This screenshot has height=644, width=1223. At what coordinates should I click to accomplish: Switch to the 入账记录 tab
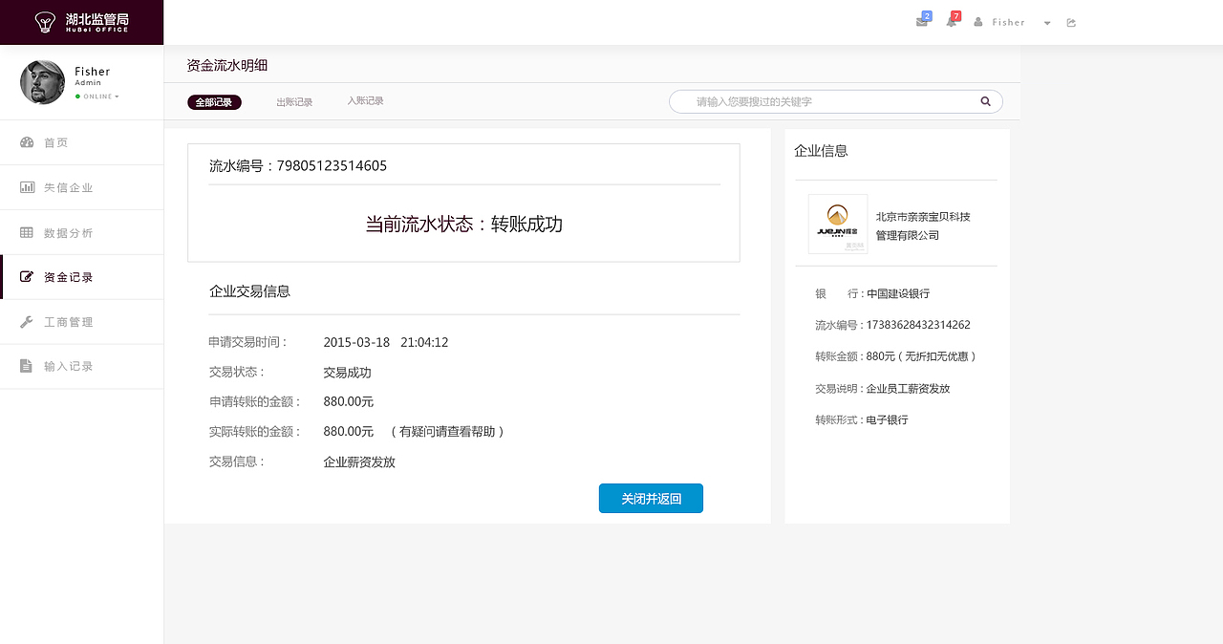point(365,100)
